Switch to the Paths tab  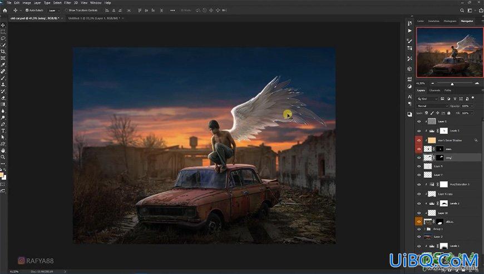[448, 90]
